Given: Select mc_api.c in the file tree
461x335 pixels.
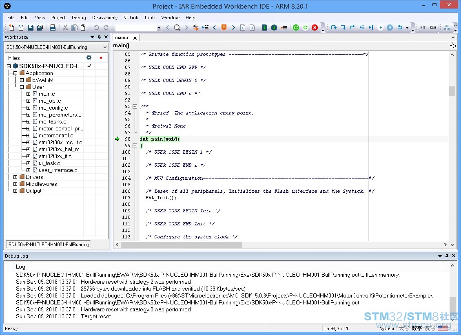Looking at the screenshot, I should [50, 101].
